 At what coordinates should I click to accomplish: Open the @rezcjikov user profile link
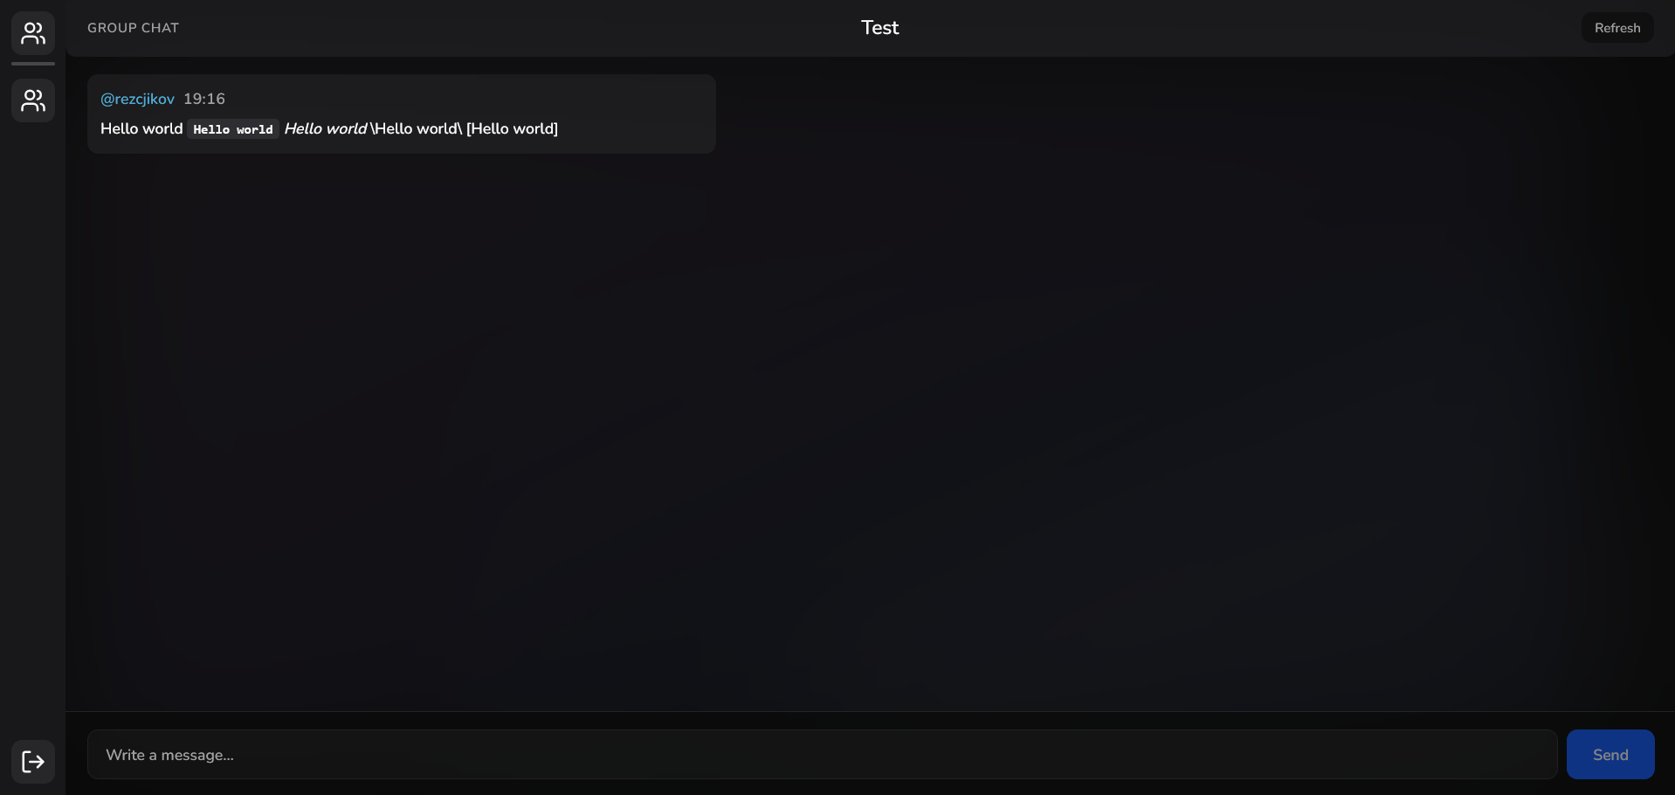point(137,99)
